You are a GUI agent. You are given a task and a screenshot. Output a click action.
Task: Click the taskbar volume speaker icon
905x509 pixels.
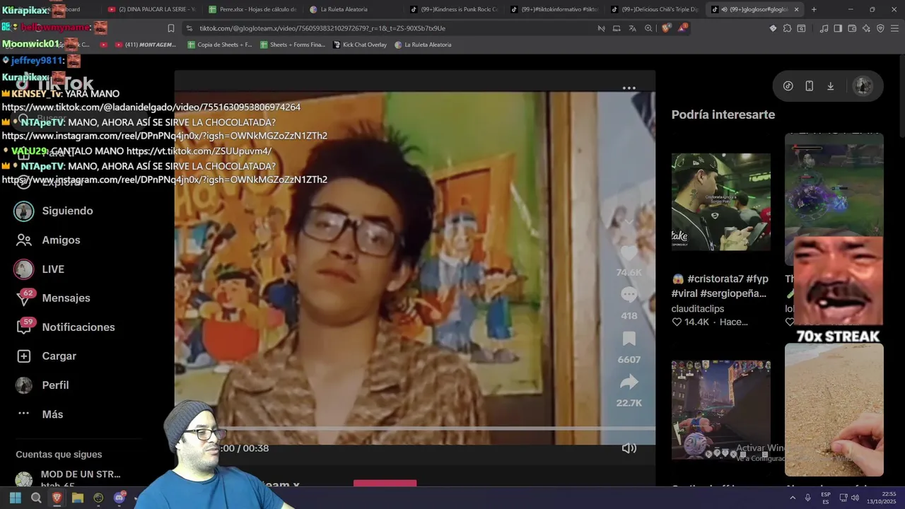855,498
